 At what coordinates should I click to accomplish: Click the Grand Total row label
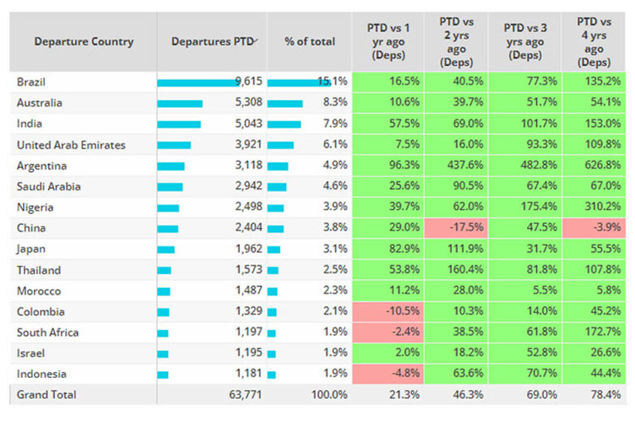click(x=47, y=394)
